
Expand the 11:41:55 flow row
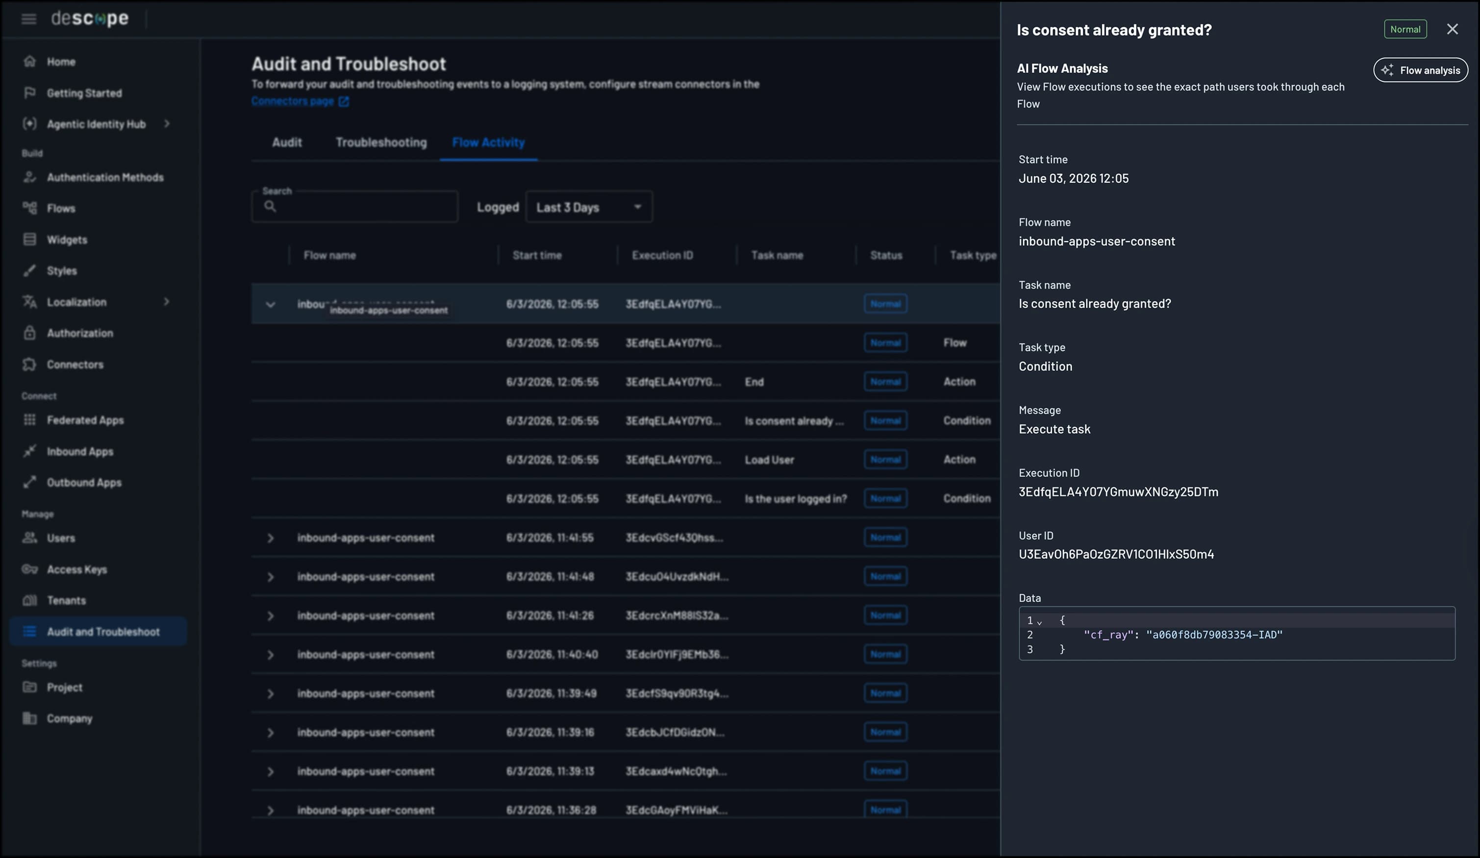tap(270, 538)
